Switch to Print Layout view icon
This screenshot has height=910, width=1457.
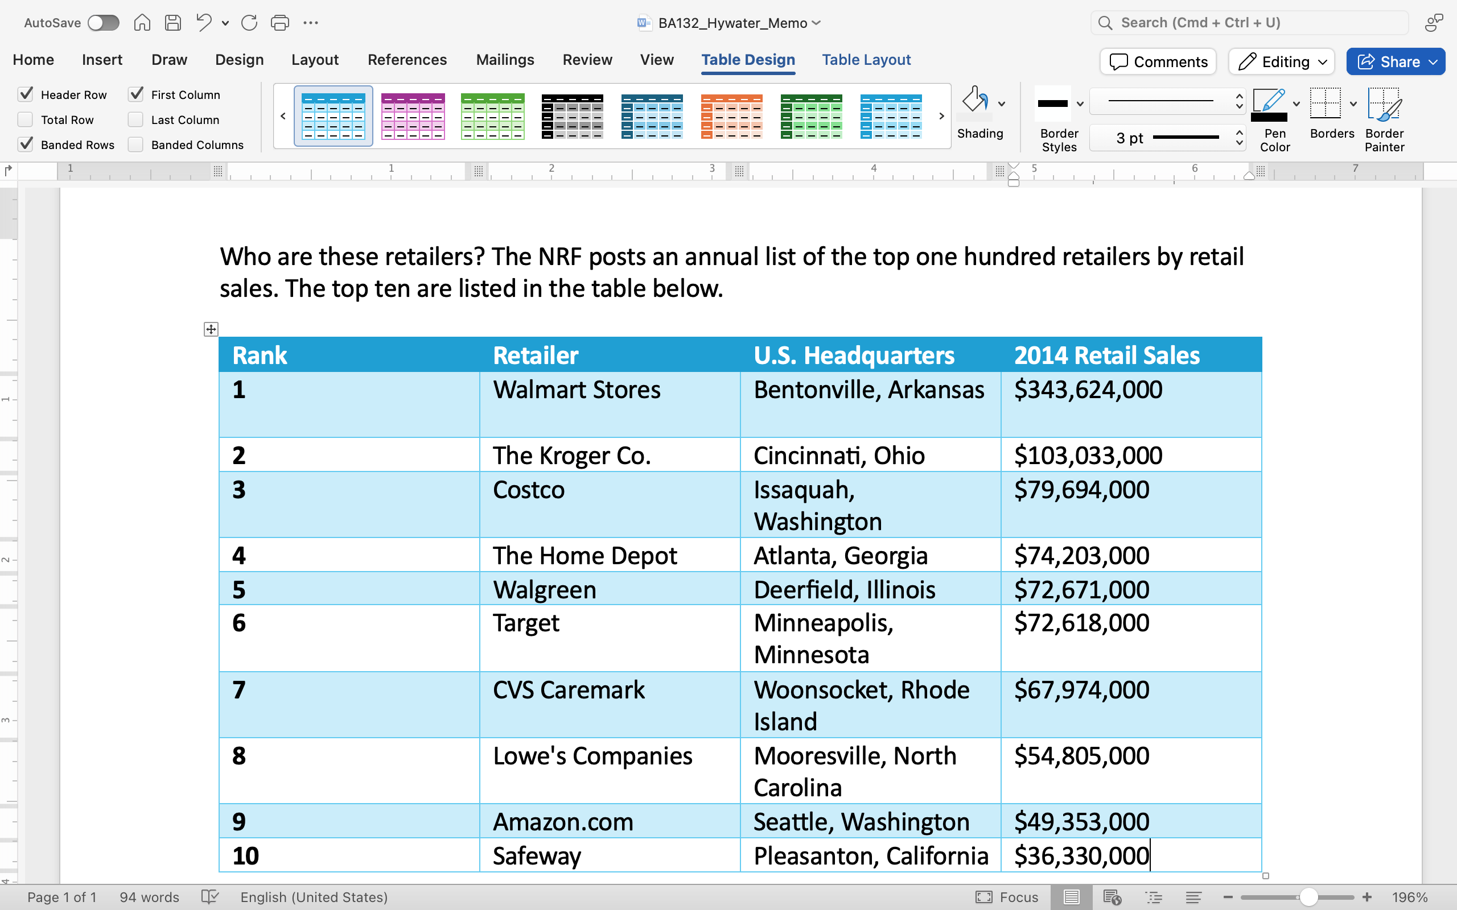tap(1072, 897)
